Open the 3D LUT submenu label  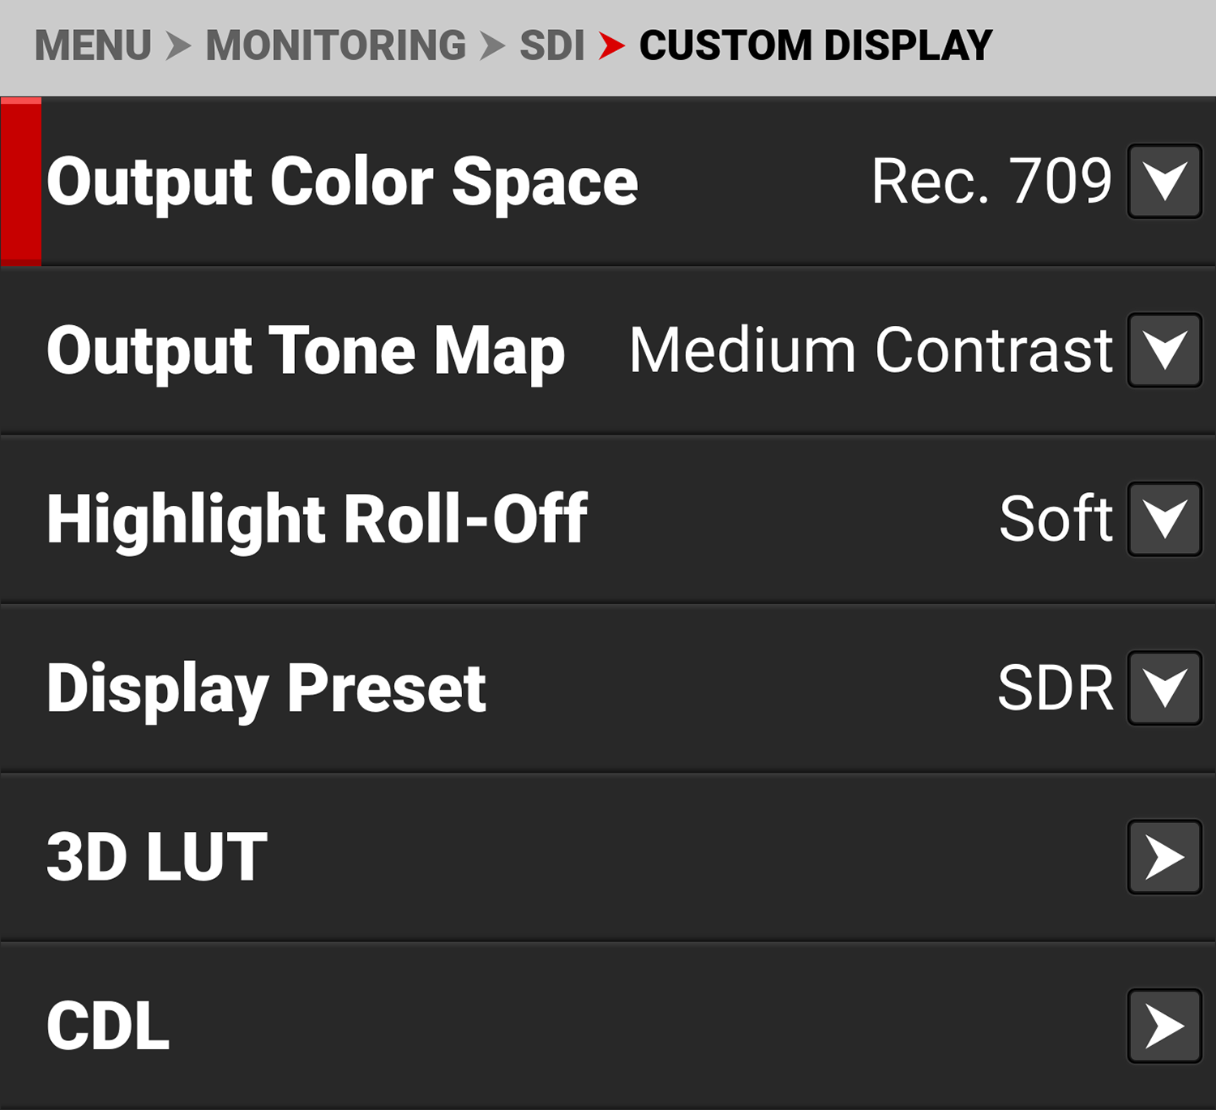(156, 858)
